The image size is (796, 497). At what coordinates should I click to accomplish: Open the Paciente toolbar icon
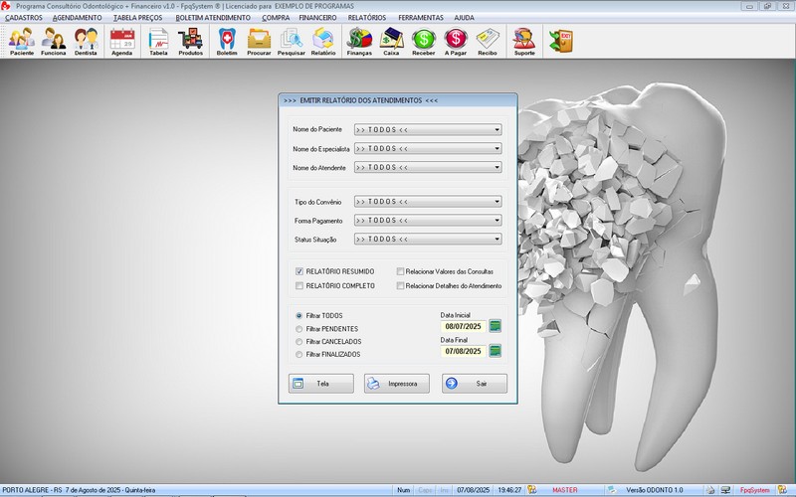pyautogui.click(x=22, y=41)
